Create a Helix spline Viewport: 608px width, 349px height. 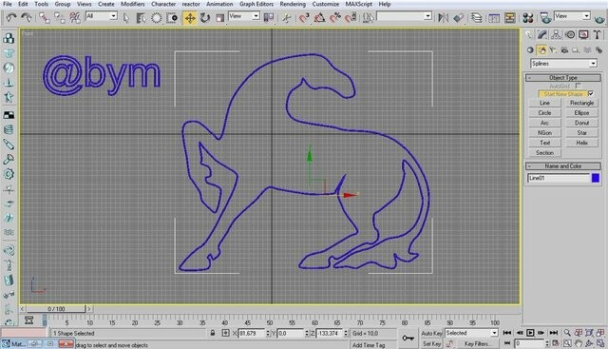coord(581,143)
